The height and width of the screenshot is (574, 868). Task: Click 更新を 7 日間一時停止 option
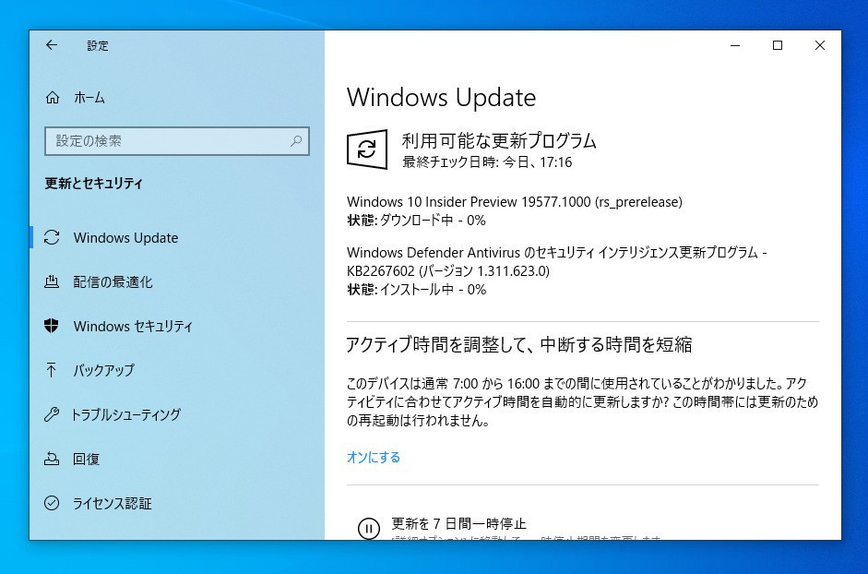click(459, 523)
